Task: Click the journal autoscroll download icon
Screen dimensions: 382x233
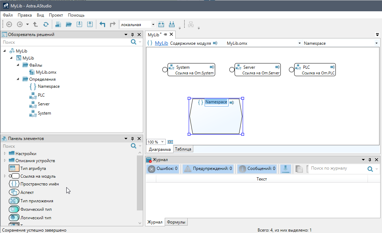Action: [285, 169]
